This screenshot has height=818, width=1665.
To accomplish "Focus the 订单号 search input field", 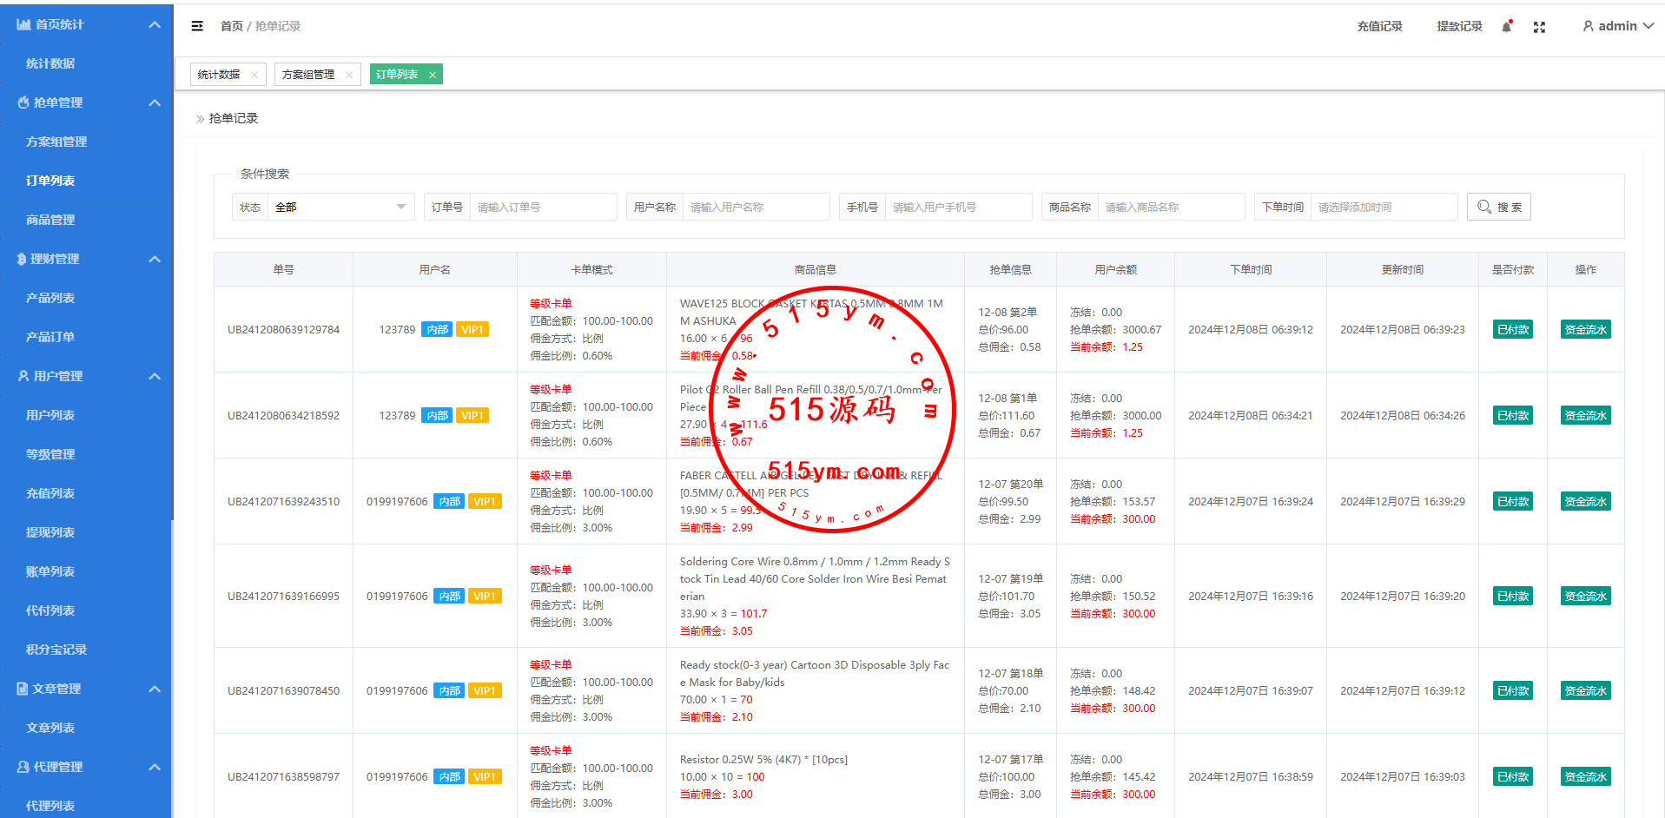I will coord(542,207).
